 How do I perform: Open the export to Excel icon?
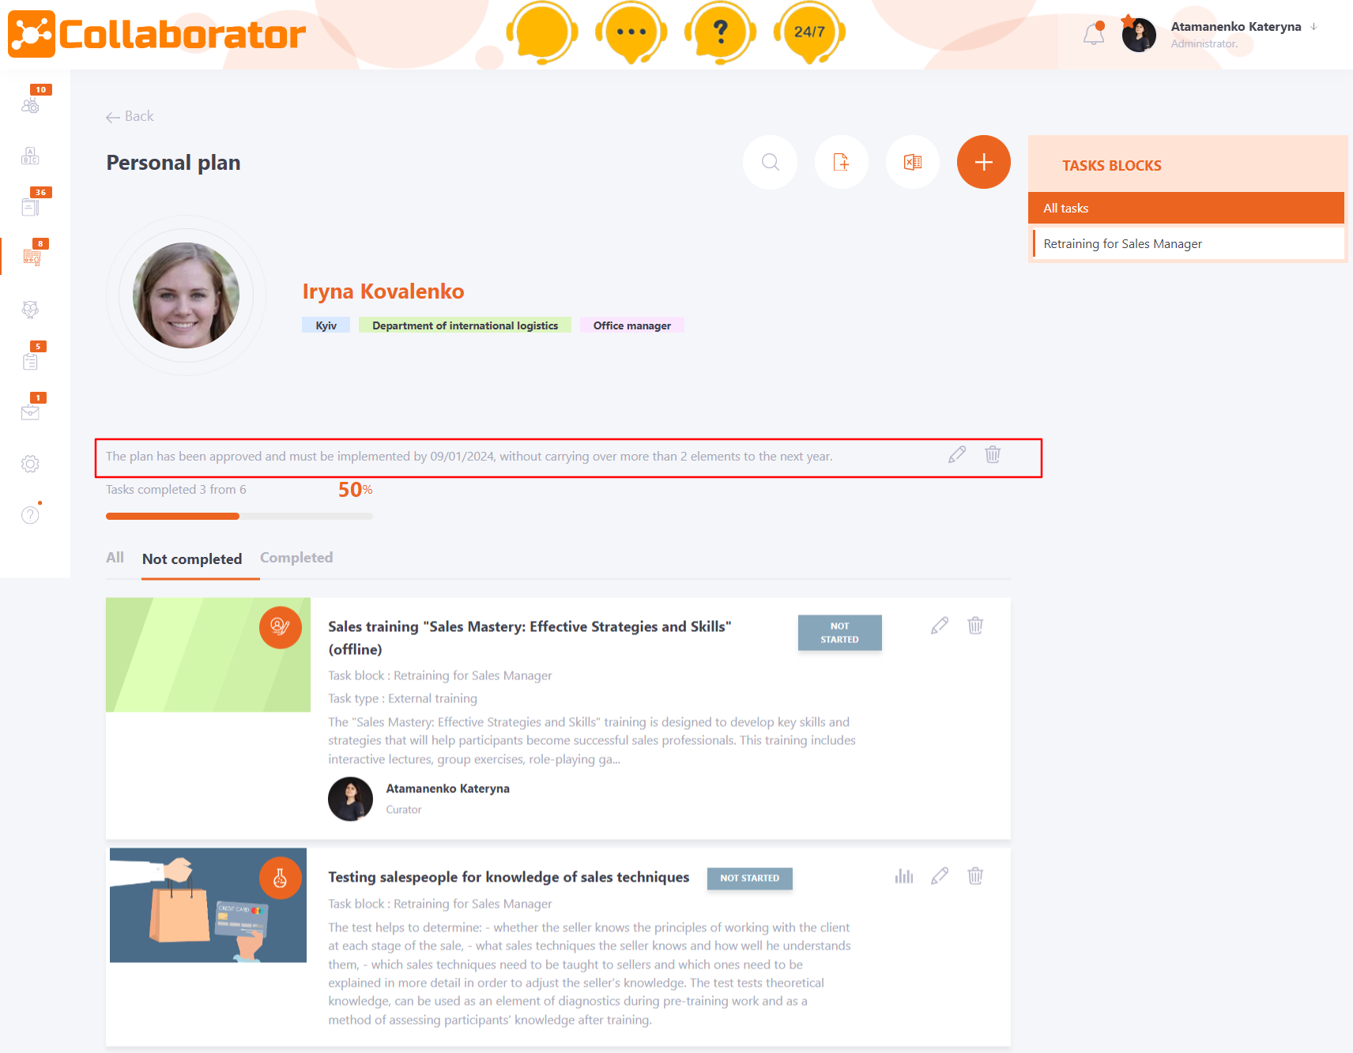click(912, 162)
